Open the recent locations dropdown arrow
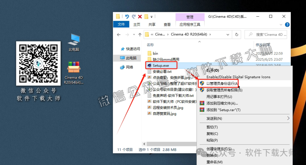 click(x=134, y=35)
